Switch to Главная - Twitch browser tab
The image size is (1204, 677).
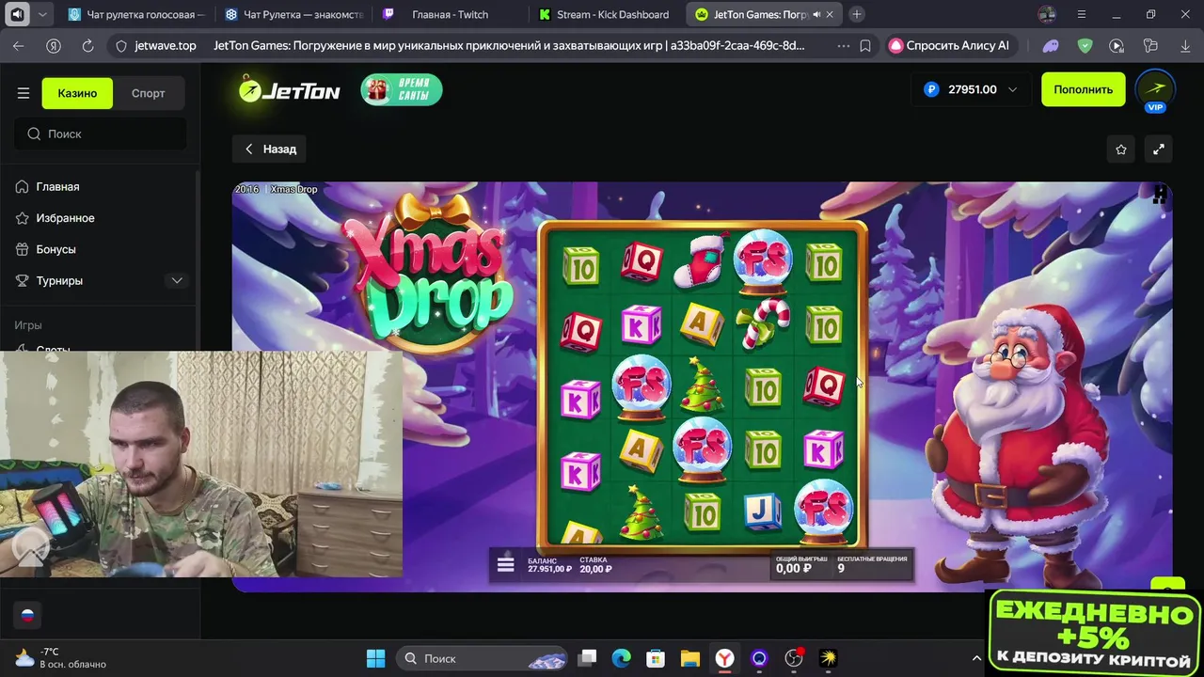(450, 14)
